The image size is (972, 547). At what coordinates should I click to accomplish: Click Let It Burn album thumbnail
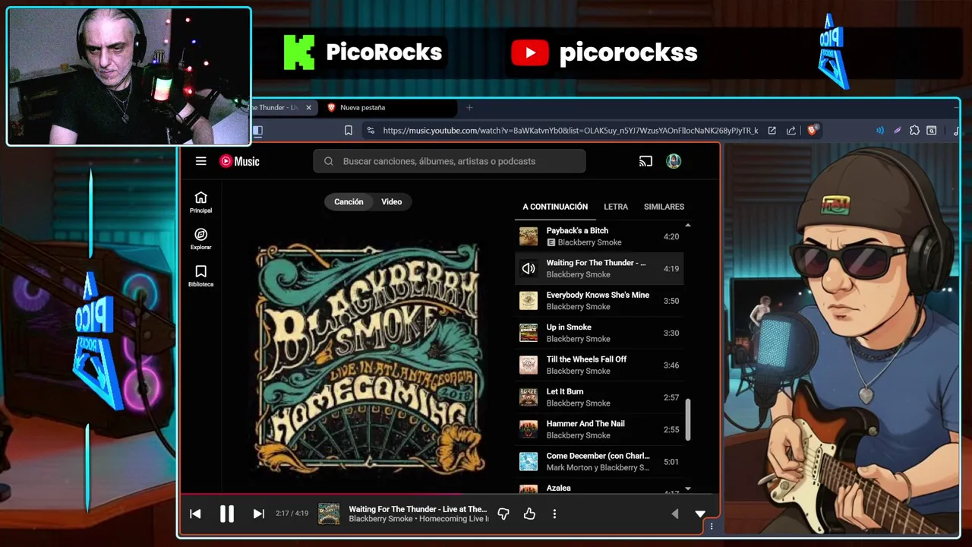click(x=529, y=397)
